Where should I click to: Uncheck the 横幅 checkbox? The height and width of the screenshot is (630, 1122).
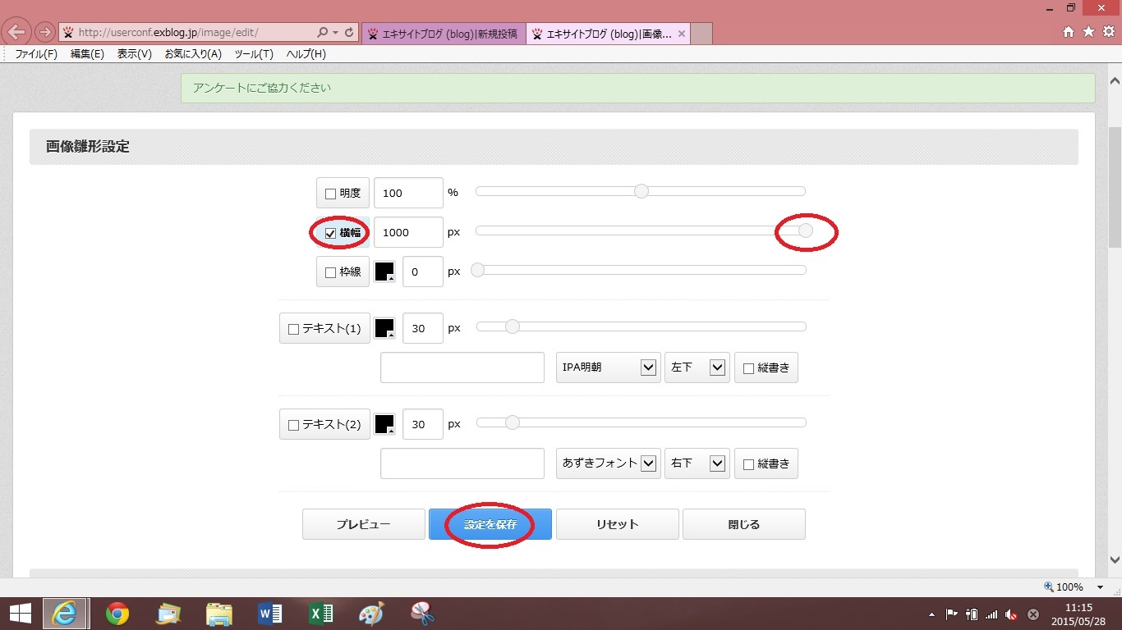(331, 233)
